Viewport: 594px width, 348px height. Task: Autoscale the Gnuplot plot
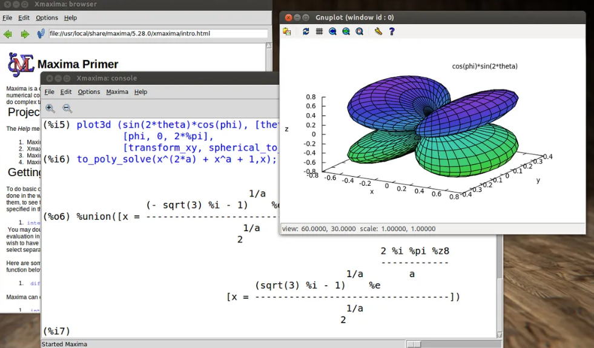[x=359, y=31]
